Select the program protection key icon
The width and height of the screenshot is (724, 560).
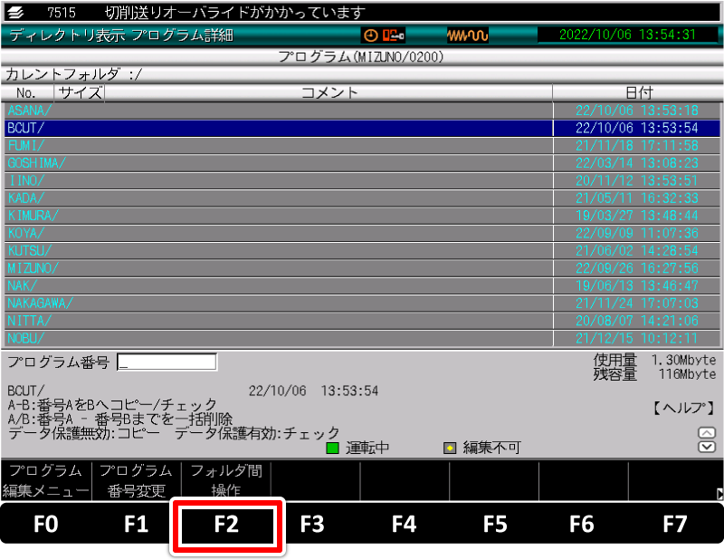391,34
